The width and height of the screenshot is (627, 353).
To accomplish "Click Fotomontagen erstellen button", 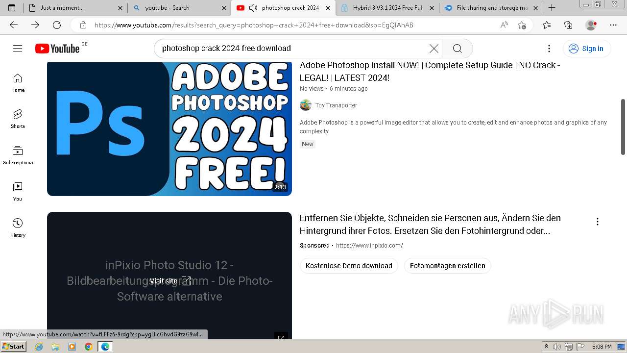I will point(447,266).
